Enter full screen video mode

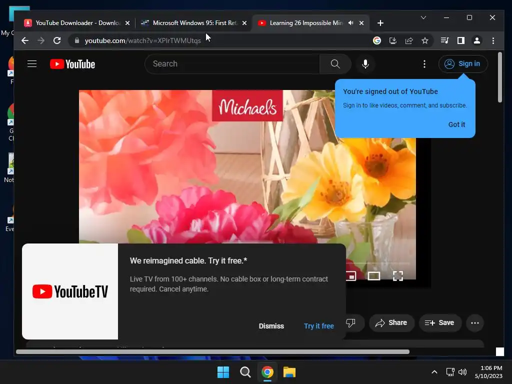coord(397,276)
